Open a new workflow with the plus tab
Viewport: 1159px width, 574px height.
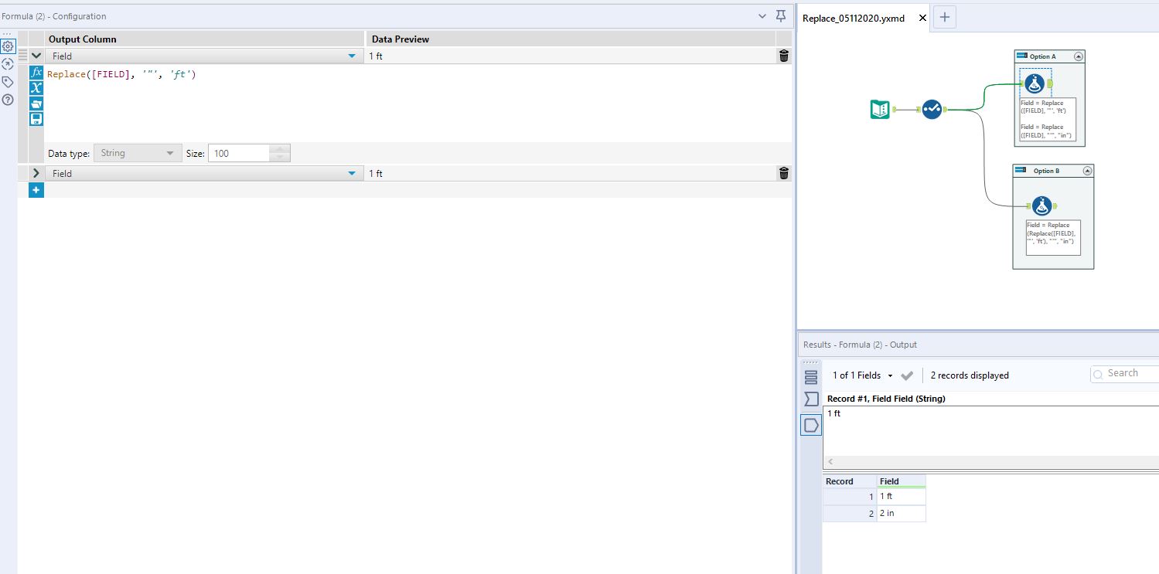pos(944,17)
